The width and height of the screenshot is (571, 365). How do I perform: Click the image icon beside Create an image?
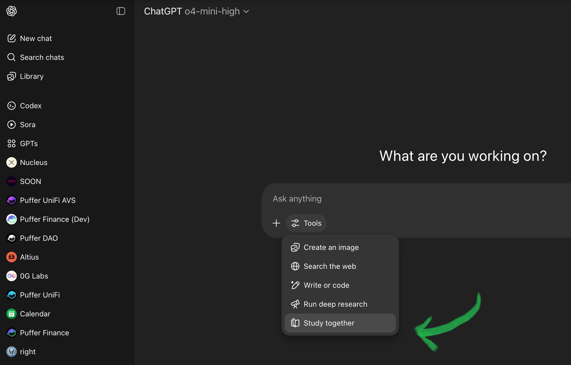point(295,247)
